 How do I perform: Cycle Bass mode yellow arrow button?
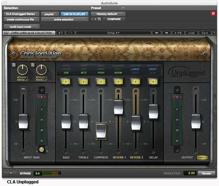(66, 82)
